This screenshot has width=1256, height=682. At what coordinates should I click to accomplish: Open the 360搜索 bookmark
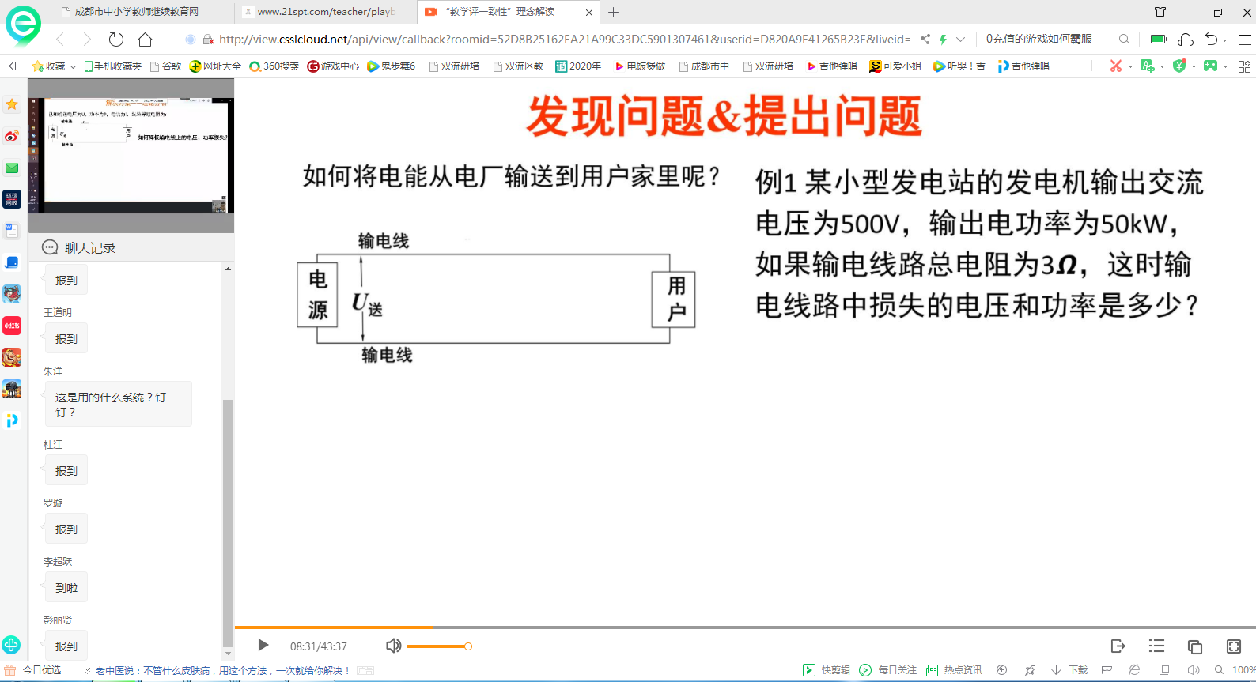pyautogui.click(x=274, y=66)
